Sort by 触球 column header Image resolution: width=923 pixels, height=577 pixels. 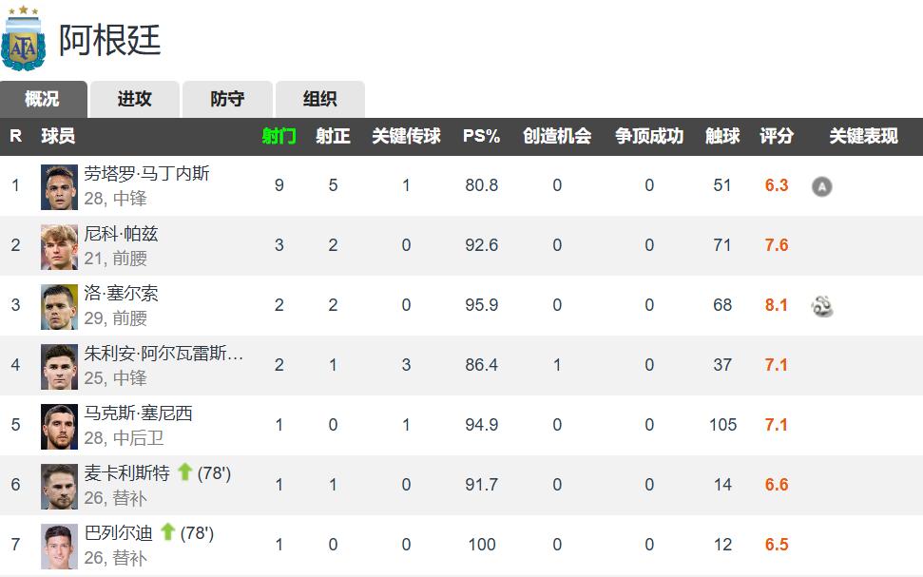722,136
